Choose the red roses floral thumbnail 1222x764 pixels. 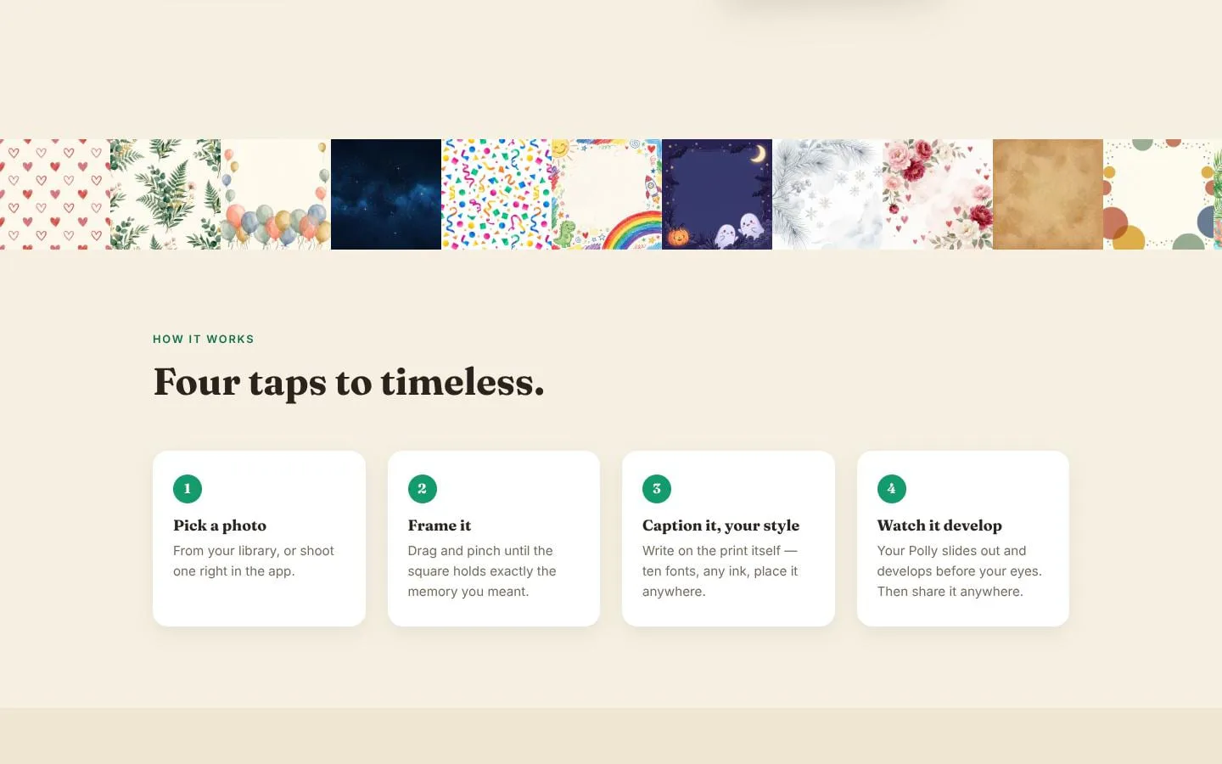(x=938, y=194)
